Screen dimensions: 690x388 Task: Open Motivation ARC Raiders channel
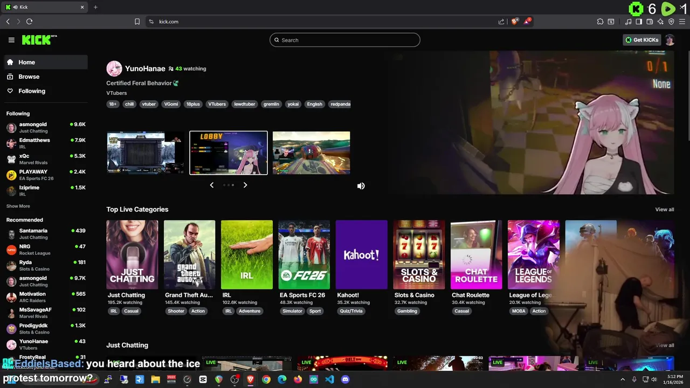pos(46,297)
